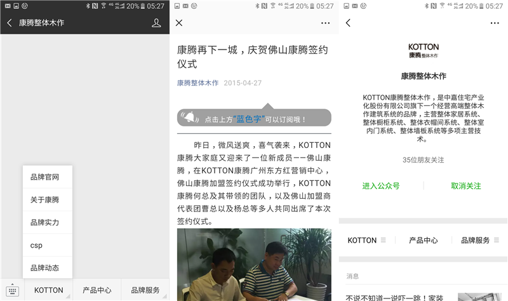Tap the subscribe reminder banner with bell
508x301 pixels.
[254, 117]
